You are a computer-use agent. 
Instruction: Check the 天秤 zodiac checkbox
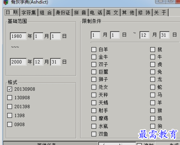[94, 95]
